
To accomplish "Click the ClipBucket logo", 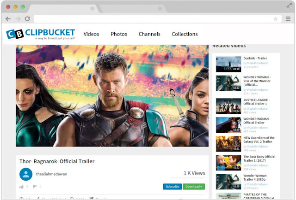I will click(x=41, y=34).
